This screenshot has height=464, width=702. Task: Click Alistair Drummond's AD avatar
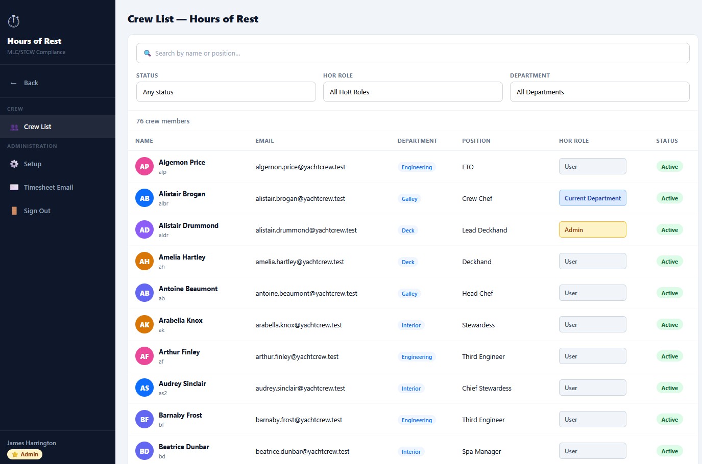coord(144,230)
